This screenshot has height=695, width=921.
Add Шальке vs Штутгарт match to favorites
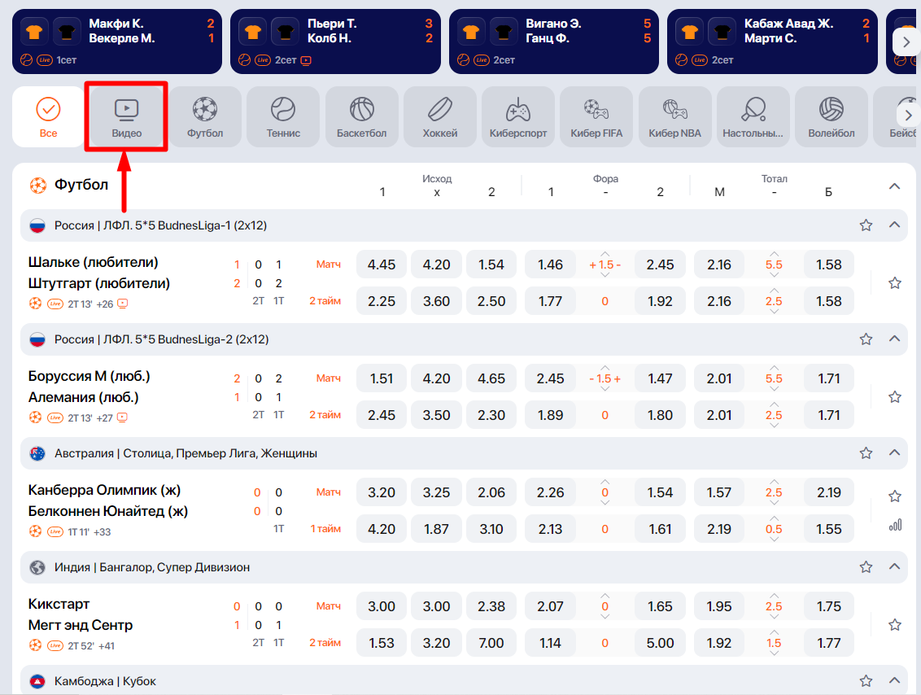coord(895,283)
